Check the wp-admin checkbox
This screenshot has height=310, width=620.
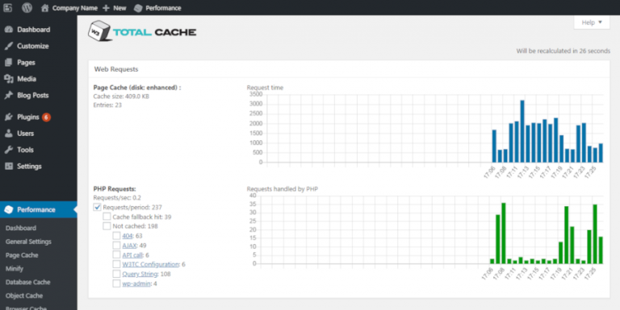(x=116, y=283)
